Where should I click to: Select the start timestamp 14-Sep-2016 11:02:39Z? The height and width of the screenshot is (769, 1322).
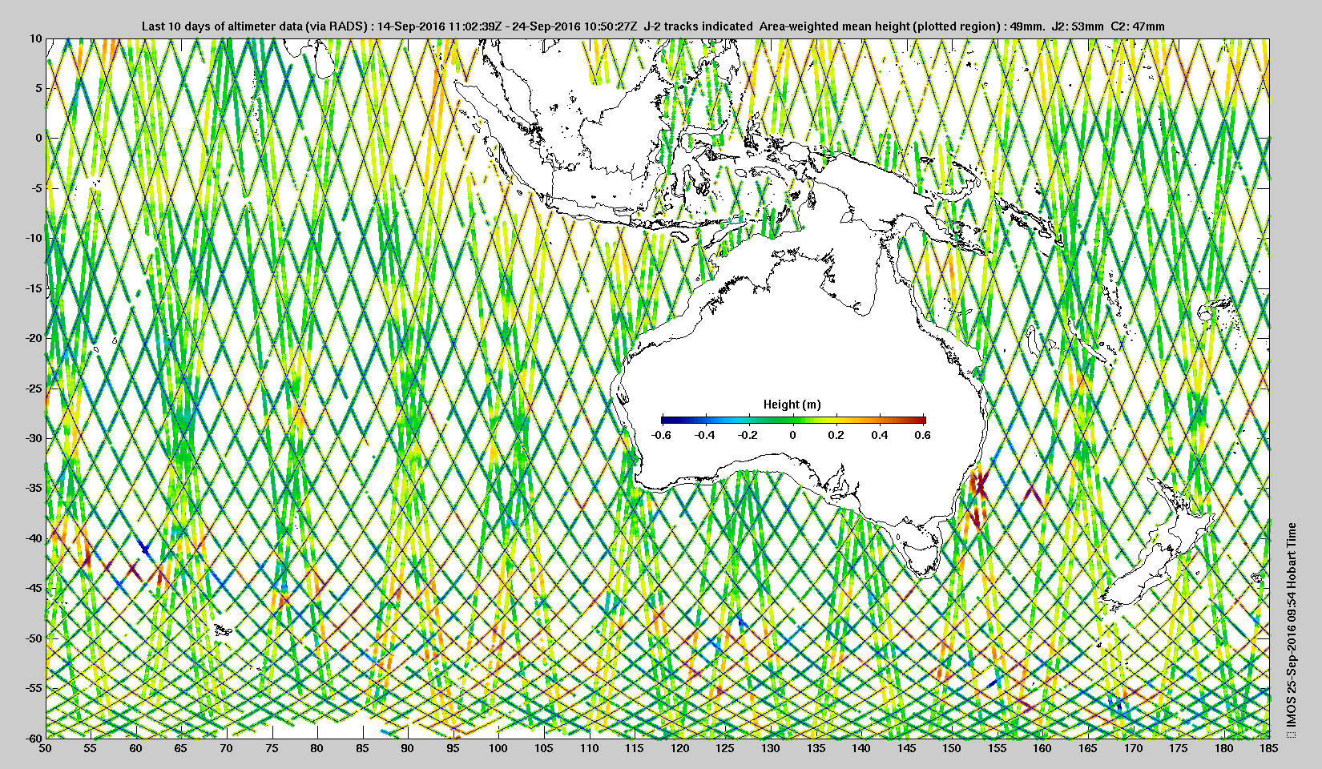pyautogui.click(x=438, y=26)
